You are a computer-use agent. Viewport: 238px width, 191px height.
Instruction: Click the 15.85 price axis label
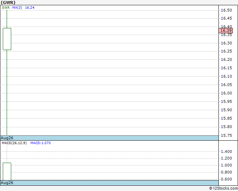point(226,118)
